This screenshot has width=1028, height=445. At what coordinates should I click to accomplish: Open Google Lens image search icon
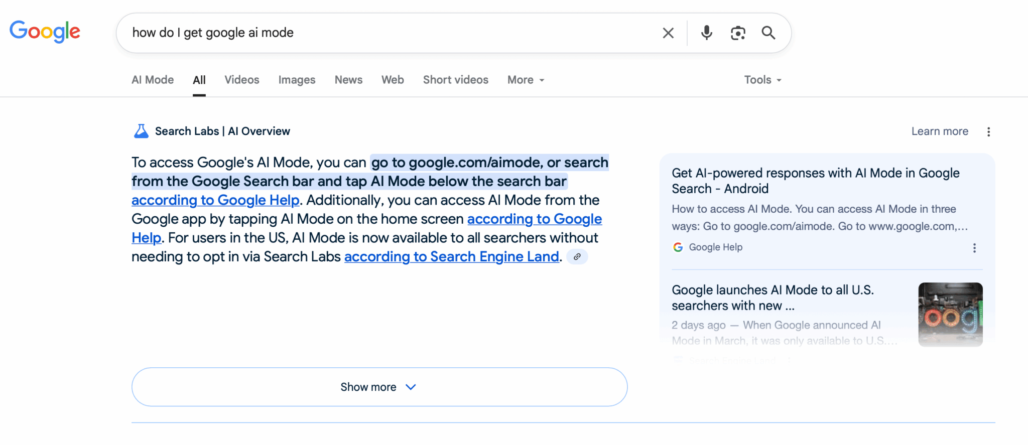coord(738,33)
